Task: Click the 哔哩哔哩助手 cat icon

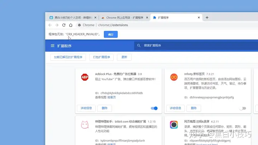Action: (85, 125)
